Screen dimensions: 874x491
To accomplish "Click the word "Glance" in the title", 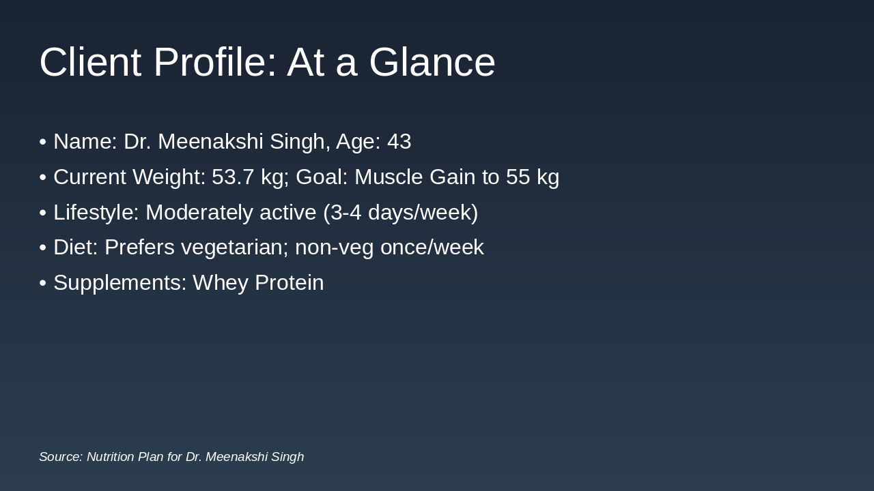I will tap(432, 62).
